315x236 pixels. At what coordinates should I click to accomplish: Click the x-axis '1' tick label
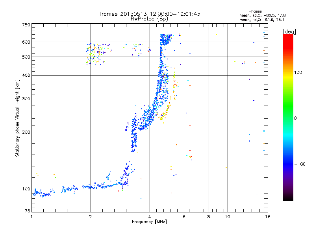pyautogui.click(x=31, y=217)
